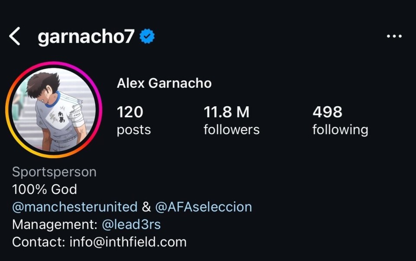The width and height of the screenshot is (416, 261).
Task: Tap the 'Contact:' bio label
Action: 39,242
